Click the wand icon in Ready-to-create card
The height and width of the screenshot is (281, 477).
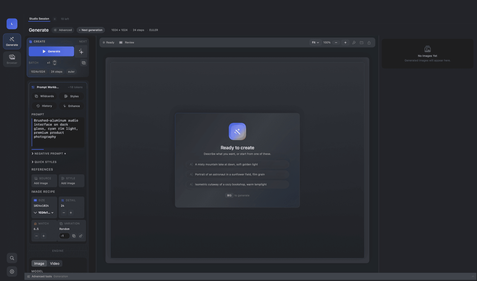[x=237, y=131]
